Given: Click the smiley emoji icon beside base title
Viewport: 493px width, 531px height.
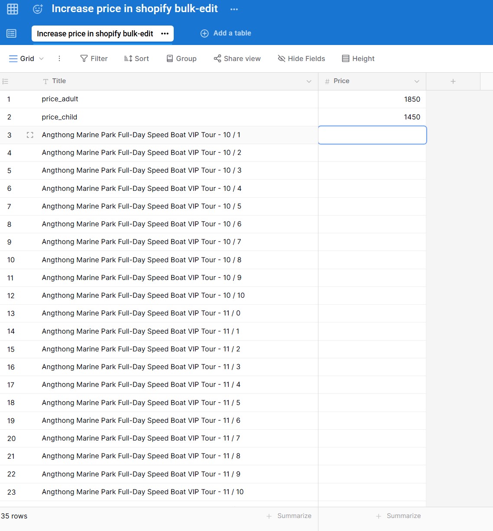Looking at the screenshot, I should point(38,9).
